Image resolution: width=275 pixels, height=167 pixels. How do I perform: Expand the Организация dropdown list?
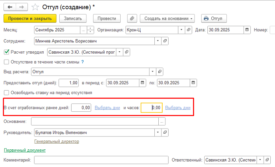[x=181, y=30]
